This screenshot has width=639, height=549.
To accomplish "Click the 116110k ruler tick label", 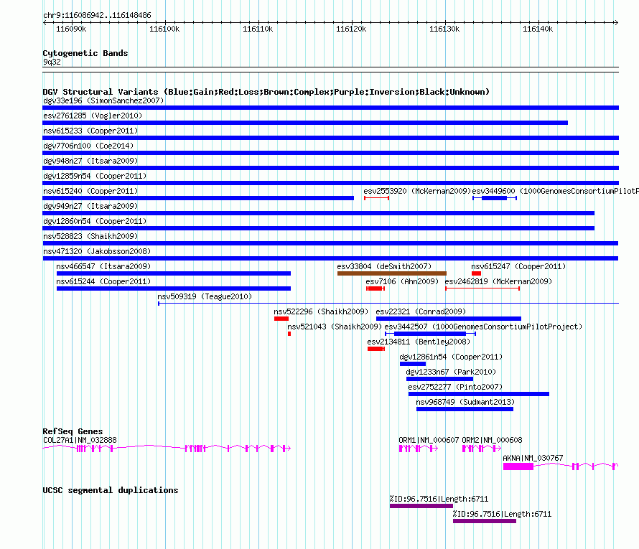I will click(x=258, y=29).
